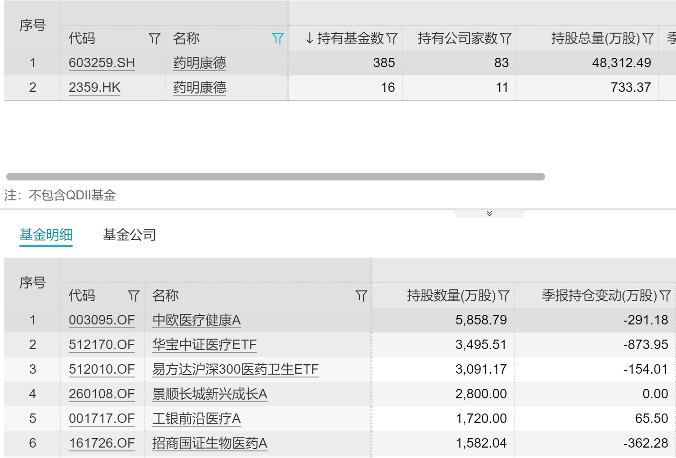Open fund 招商国证生物医药A
The width and height of the screenshot is (676, 458).
[x=210, y=443]
